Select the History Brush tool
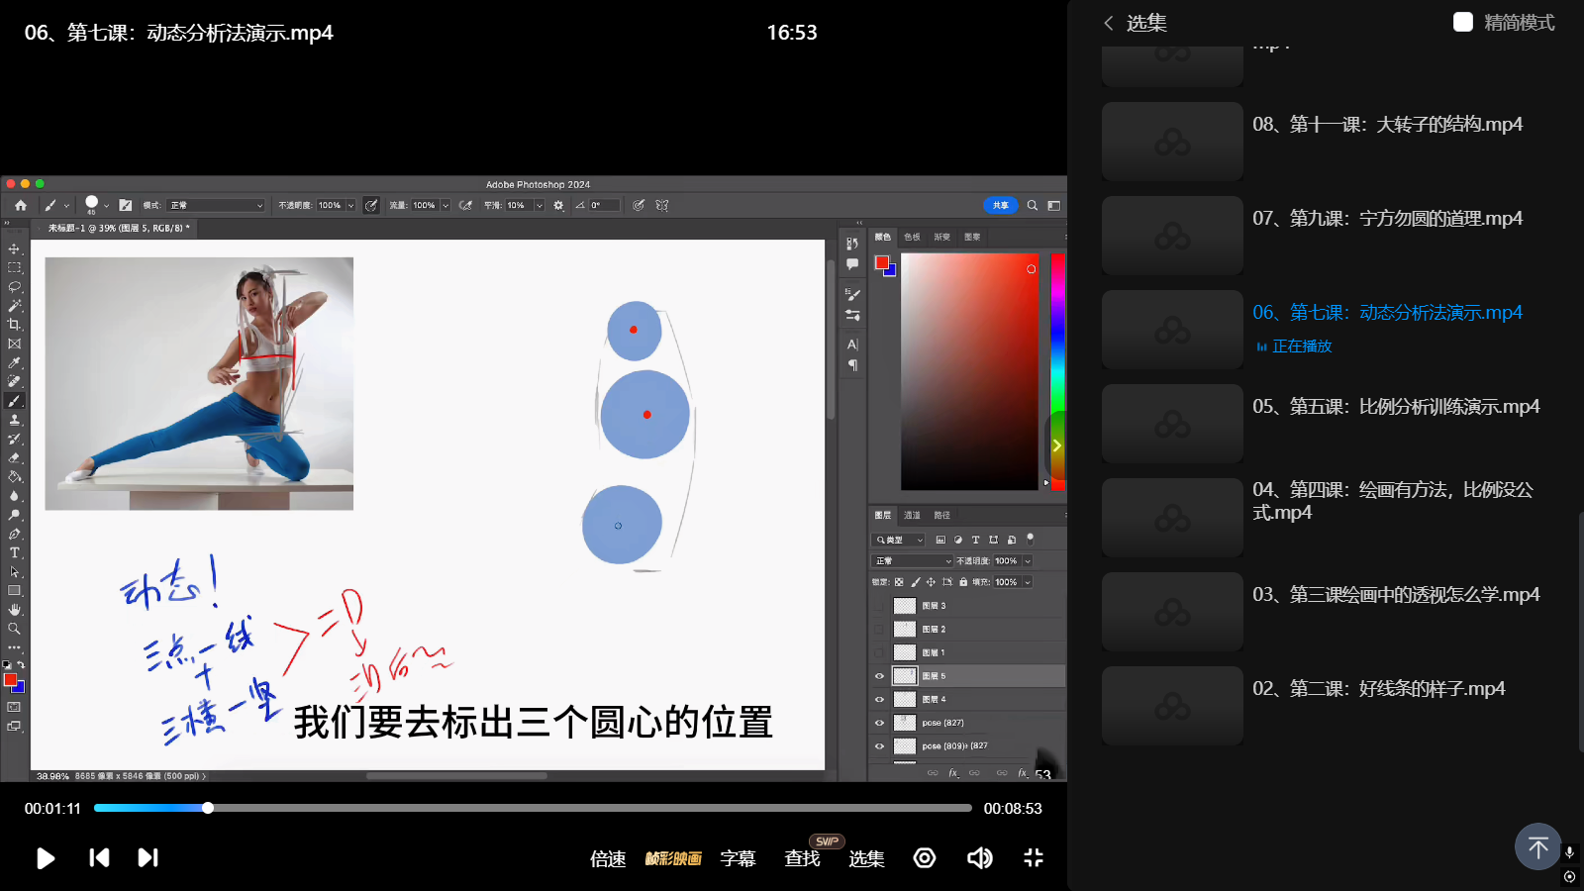Image resolution: width=1584 pixels, height=891 pixels. click(x=14, y=439)
